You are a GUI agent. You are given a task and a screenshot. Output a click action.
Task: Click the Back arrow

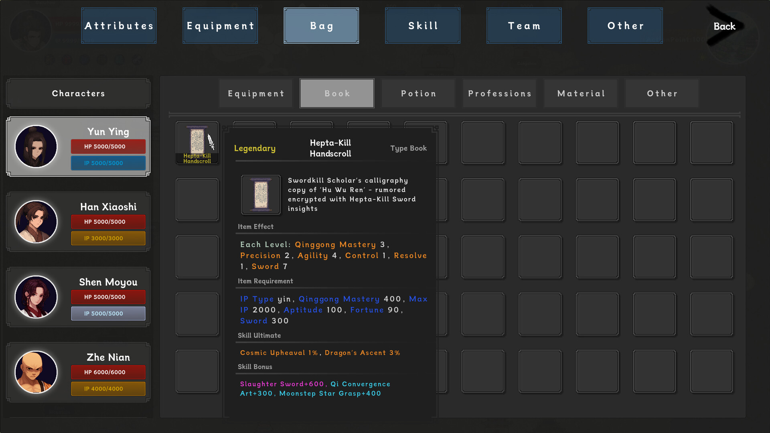point(725,26)
